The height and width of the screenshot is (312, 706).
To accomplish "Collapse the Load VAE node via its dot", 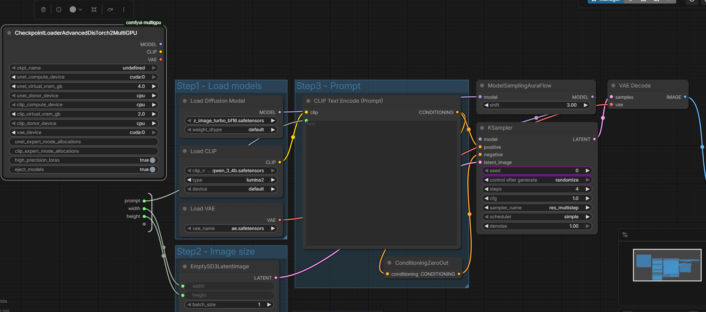I will point(185,209).
